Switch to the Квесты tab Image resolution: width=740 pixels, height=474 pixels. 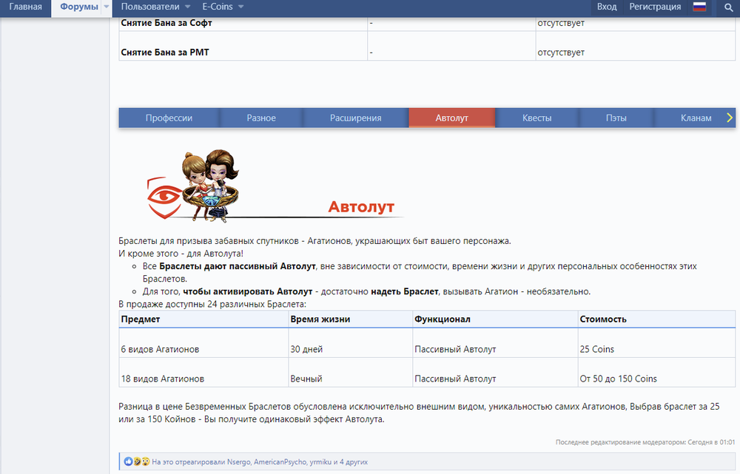point(536,118)
